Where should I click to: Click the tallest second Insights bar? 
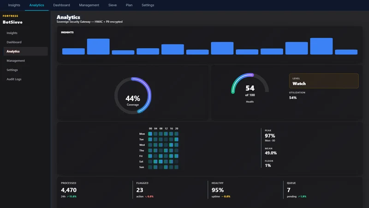tap(98, 47)
